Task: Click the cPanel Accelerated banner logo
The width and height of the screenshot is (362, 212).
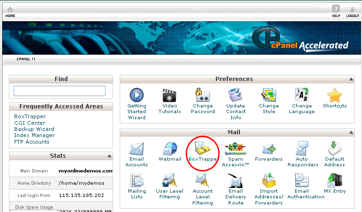Action: tap(300, 39)
